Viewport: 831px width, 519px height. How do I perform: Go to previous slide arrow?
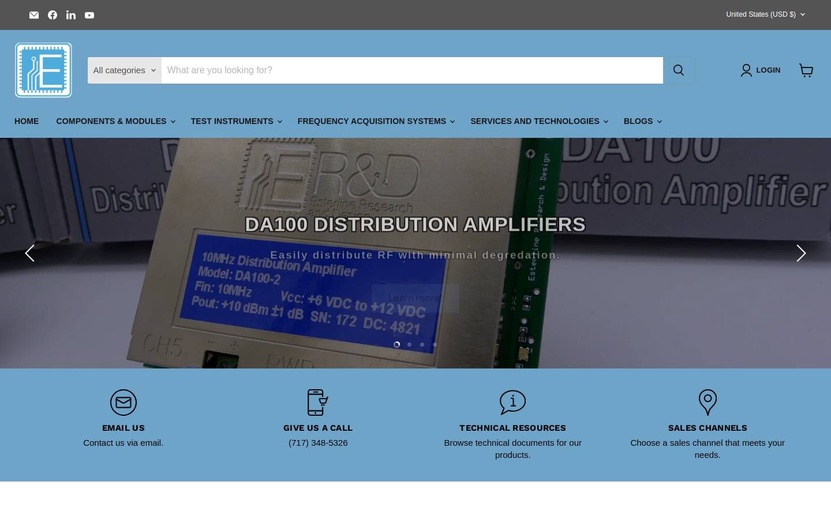[30, 253]
